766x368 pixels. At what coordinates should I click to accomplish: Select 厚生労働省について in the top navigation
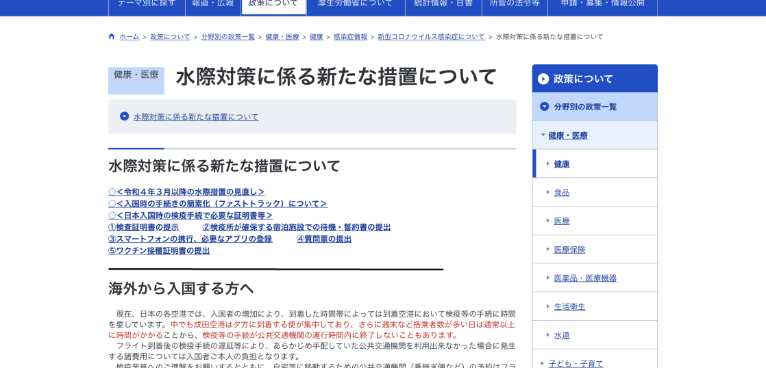[355, 3]
